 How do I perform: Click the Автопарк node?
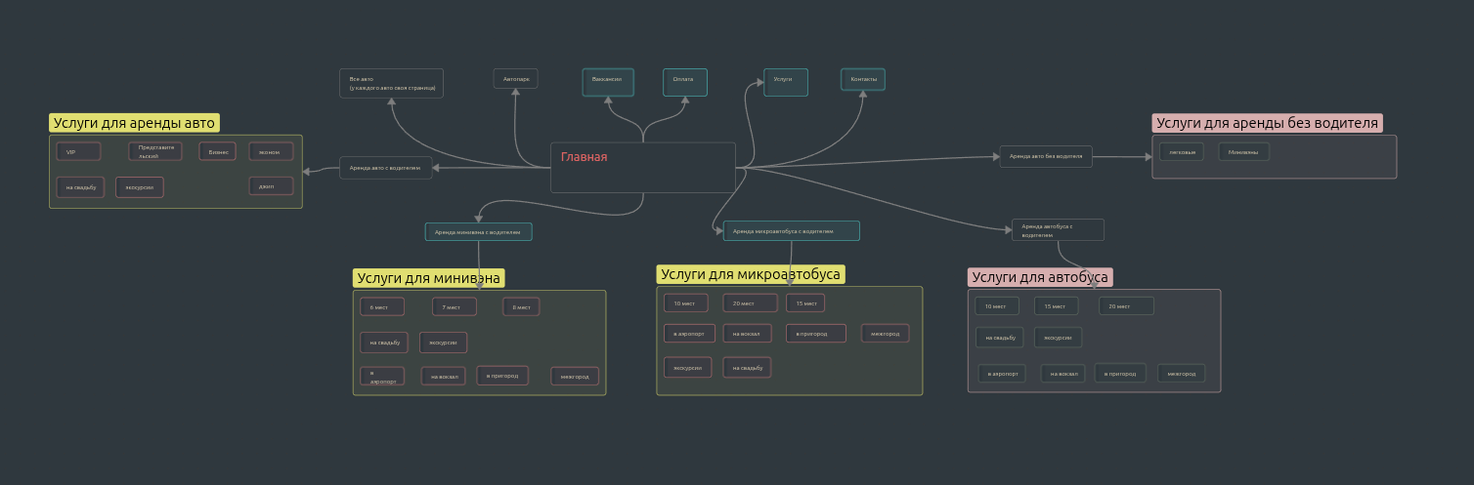[x=515, y=79]
